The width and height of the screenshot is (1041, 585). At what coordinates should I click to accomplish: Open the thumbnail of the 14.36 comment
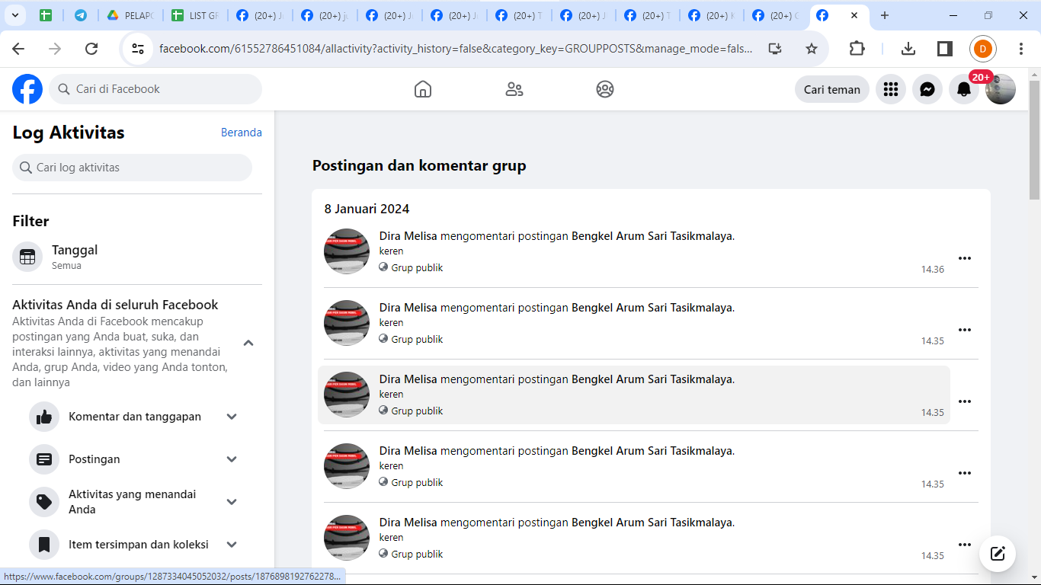pos(347,251)
